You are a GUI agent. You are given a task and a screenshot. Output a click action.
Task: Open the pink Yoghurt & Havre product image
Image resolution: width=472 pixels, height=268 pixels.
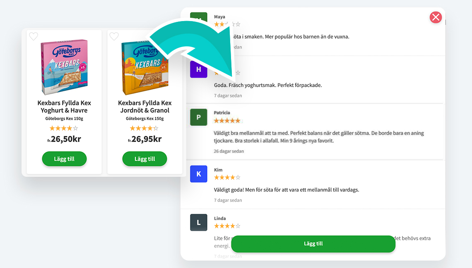point(64,66)
